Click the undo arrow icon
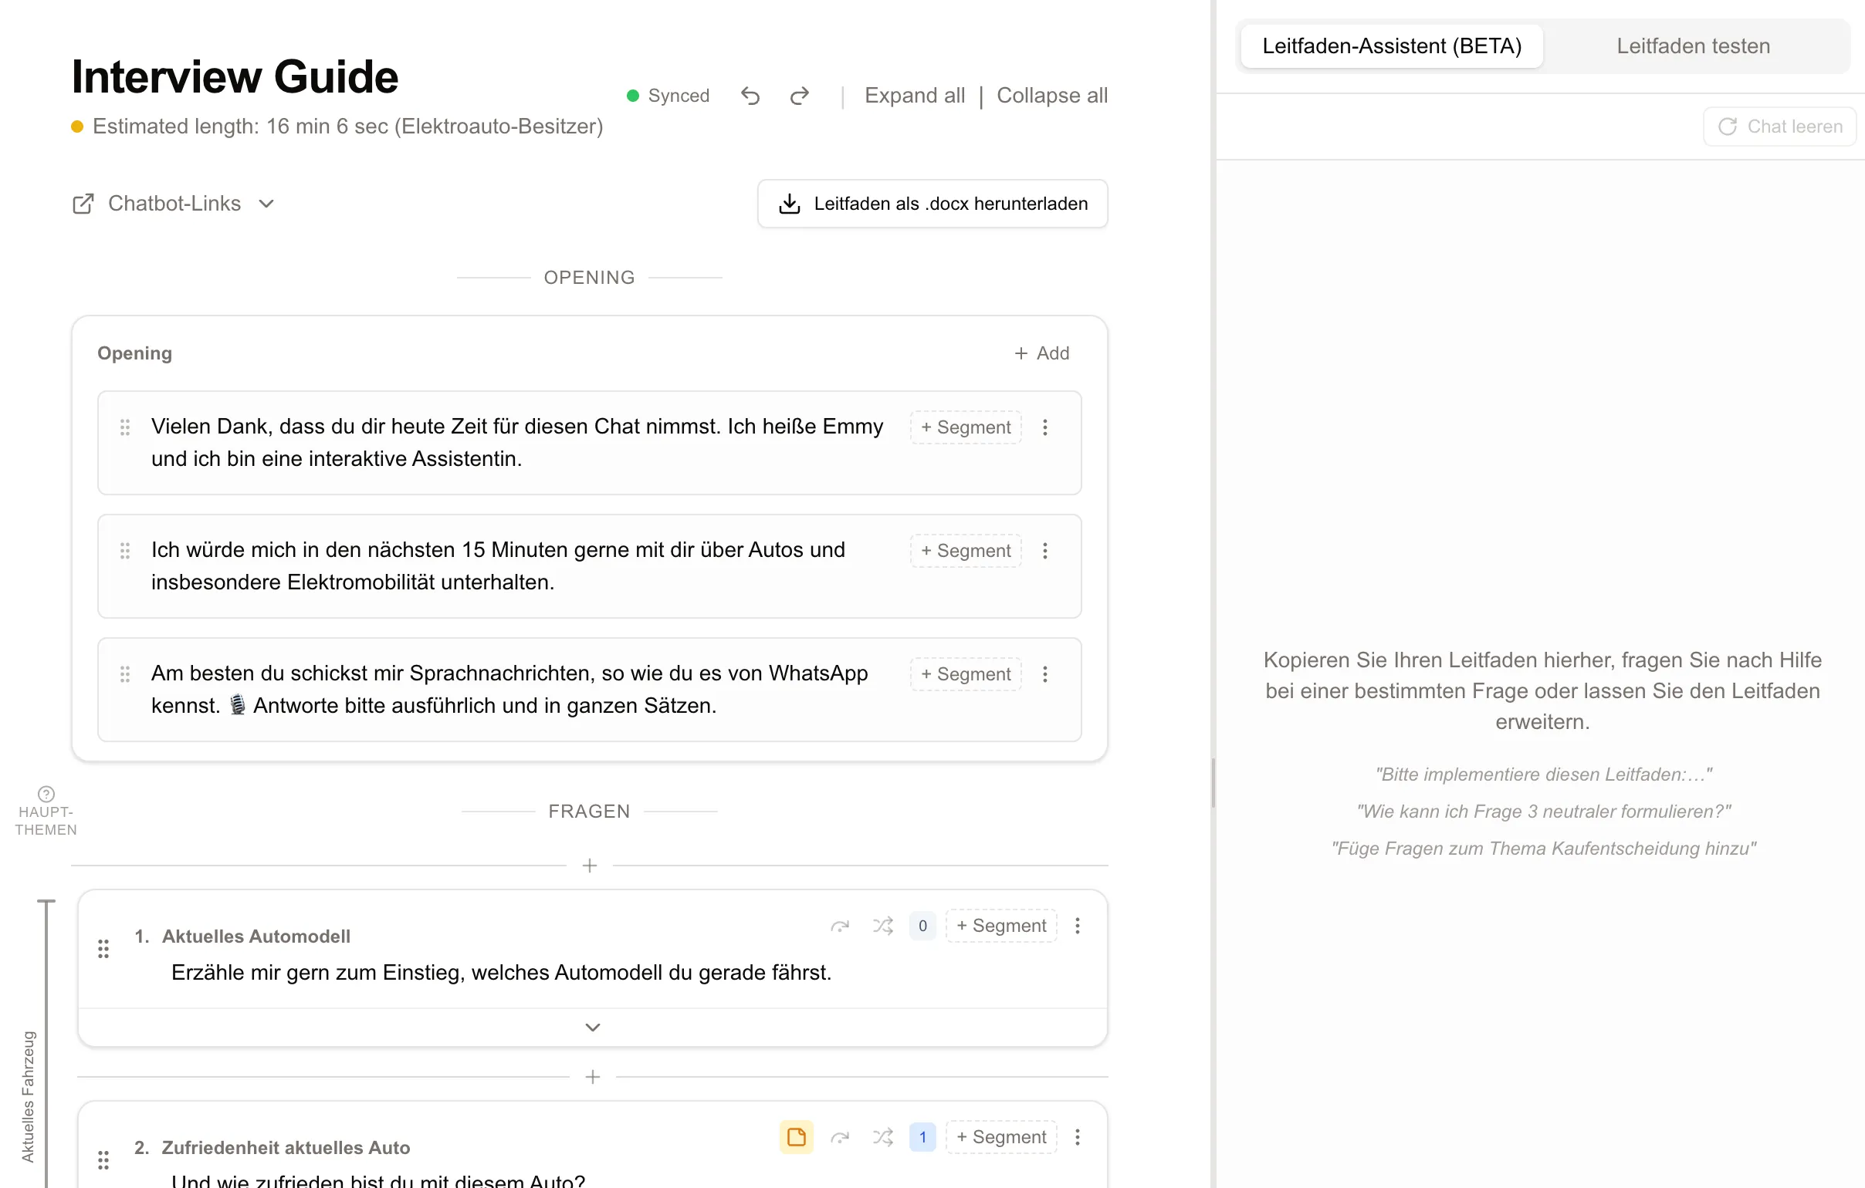Image resolution: width=1865 pixels, height=1188 pixels. tap(750, 95)
